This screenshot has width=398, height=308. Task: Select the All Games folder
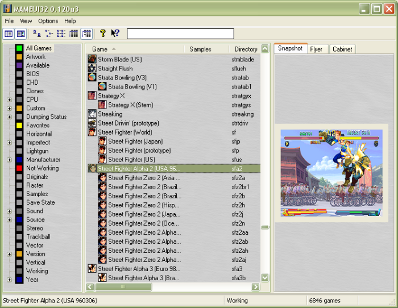(x=39, y=48)
